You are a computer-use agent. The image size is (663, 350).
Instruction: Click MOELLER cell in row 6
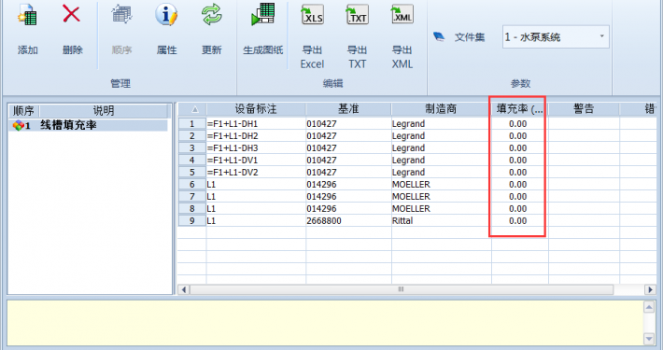(x=441, y=185)
